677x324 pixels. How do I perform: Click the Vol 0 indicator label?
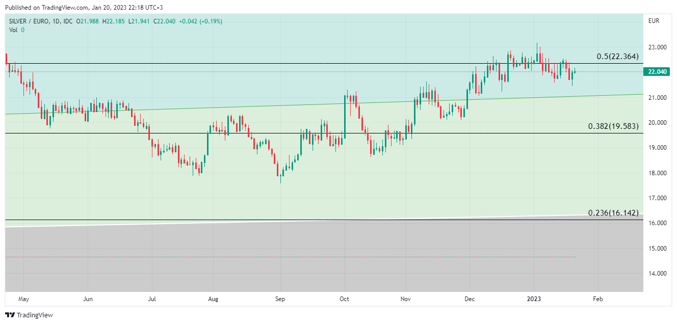[x=17, y=30]
